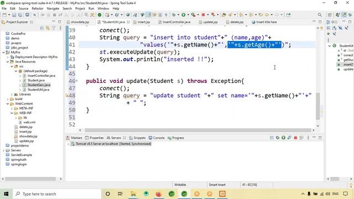Open the File menu

click(x=4, y=9)
